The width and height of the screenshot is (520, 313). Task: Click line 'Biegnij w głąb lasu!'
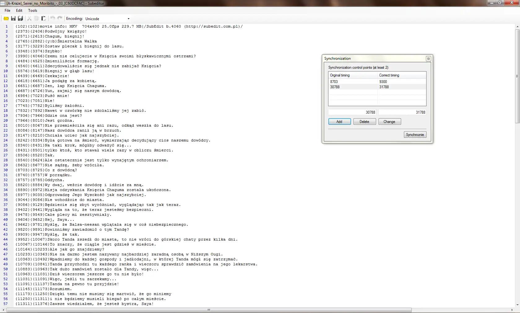pos(55,71)
